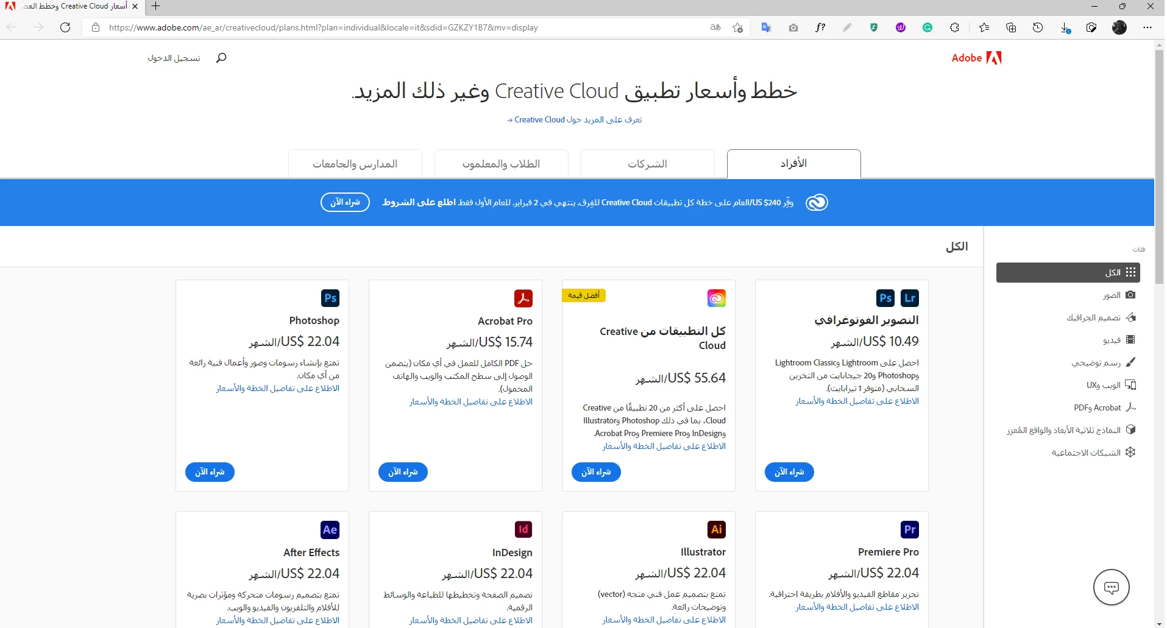This screenshot has height=628, width=1167.
Task: Click the browser address bar URL
Action: (x=323, y=27)
